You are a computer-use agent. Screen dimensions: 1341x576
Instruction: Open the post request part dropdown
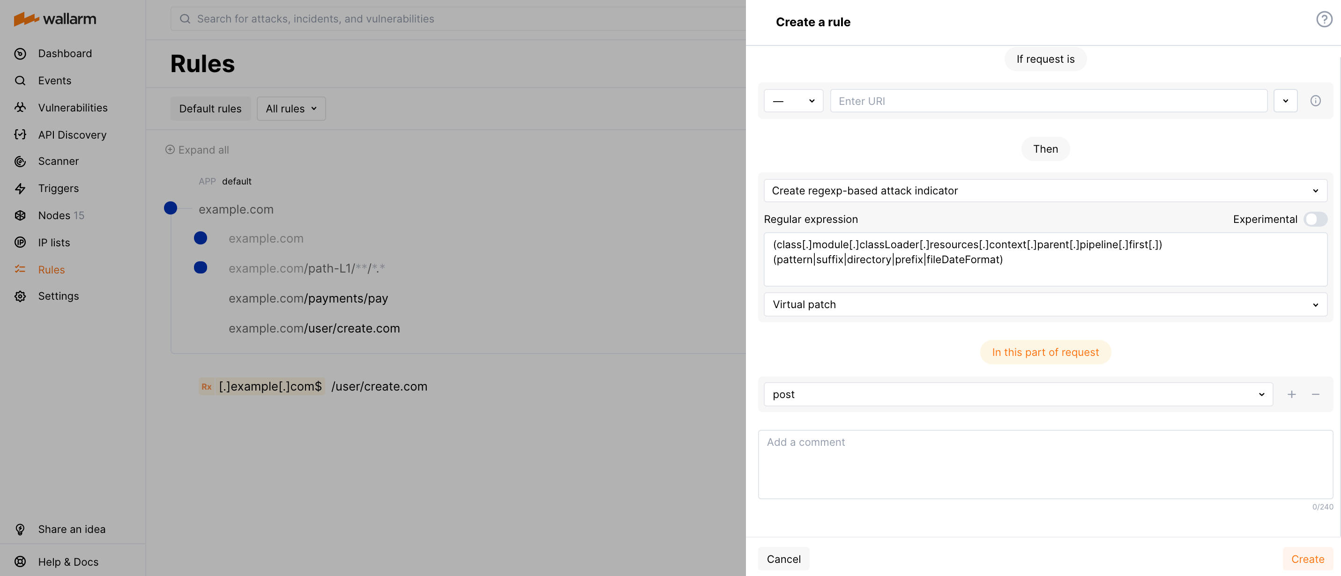1018,394
